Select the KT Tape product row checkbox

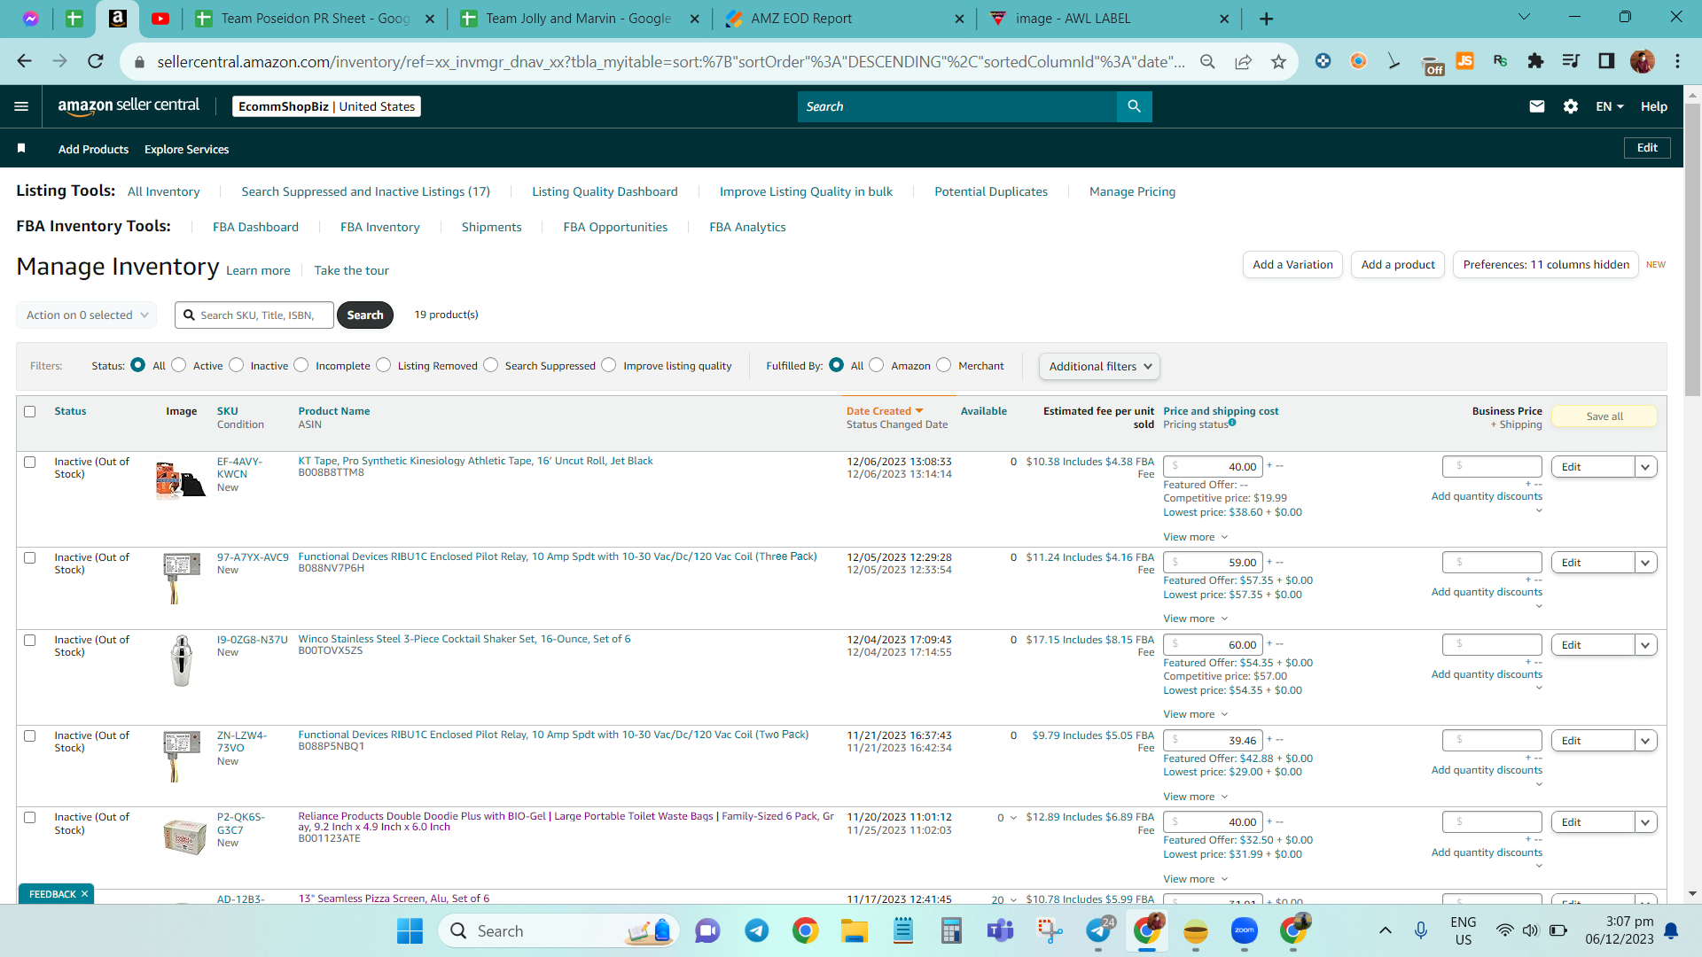click(30, 462)
